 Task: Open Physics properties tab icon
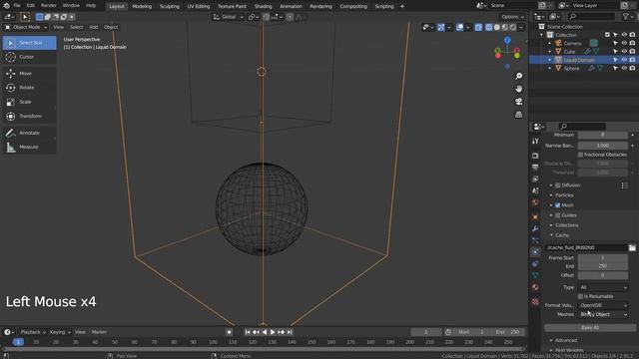pos(535,252)
